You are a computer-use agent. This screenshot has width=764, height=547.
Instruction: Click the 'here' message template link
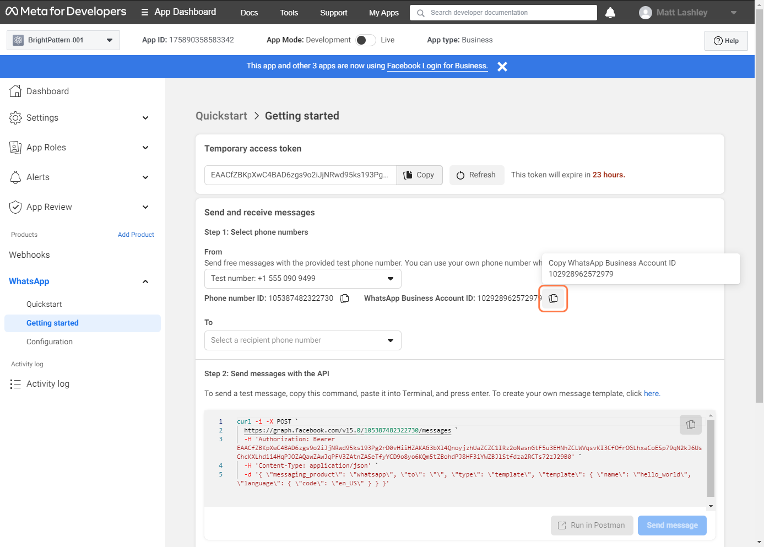point(651,393)
